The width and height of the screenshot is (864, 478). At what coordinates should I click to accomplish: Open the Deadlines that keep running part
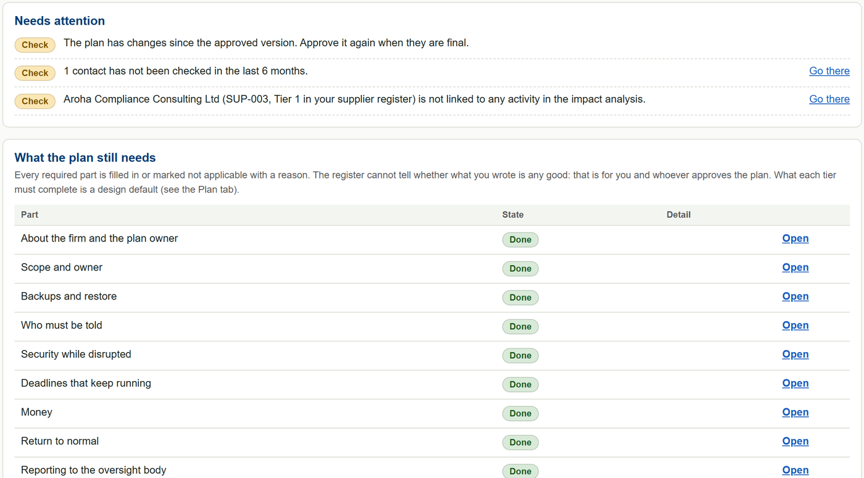pyautogui.click(x=795, y=384)
